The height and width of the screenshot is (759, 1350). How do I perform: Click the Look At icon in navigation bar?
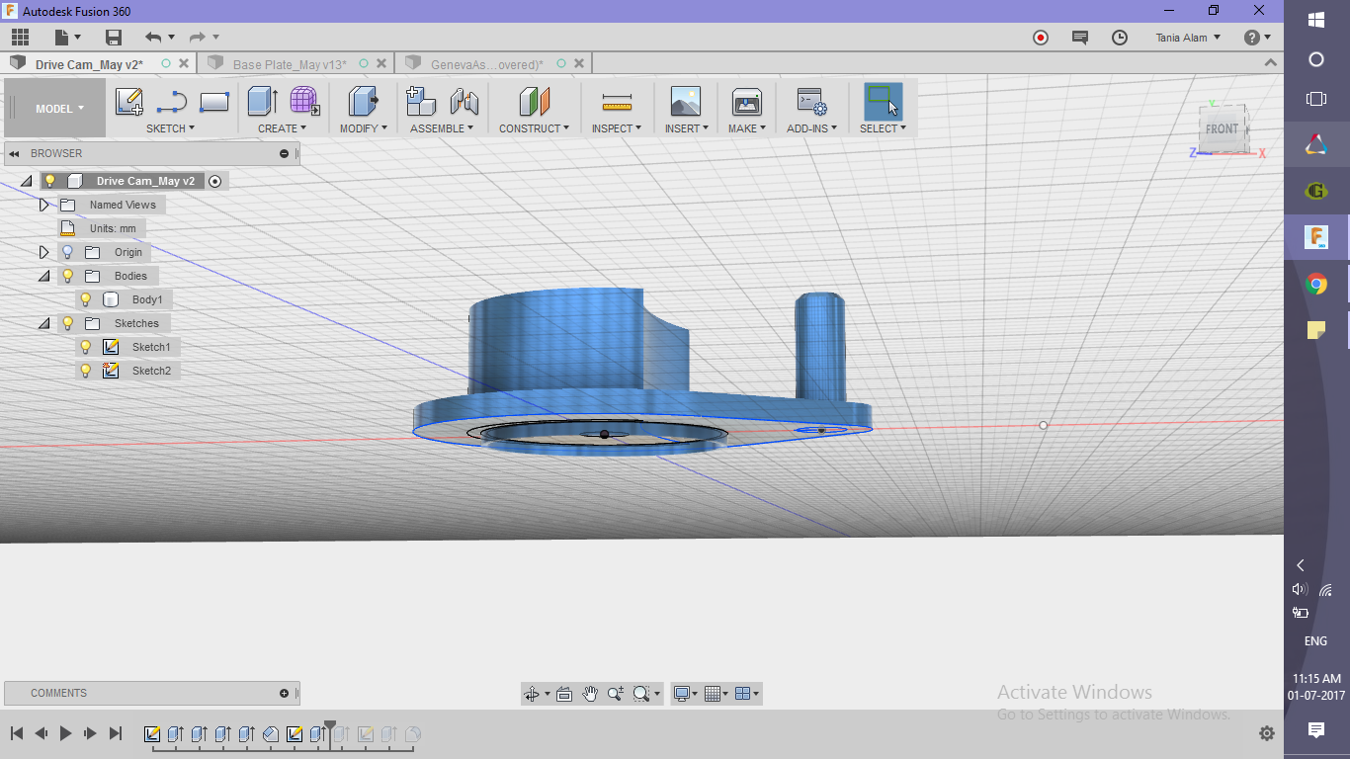coord(564,694)
